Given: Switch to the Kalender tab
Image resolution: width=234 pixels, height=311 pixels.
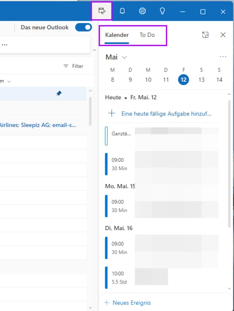Looking at the screenshot, I should (x=117, y=35).
